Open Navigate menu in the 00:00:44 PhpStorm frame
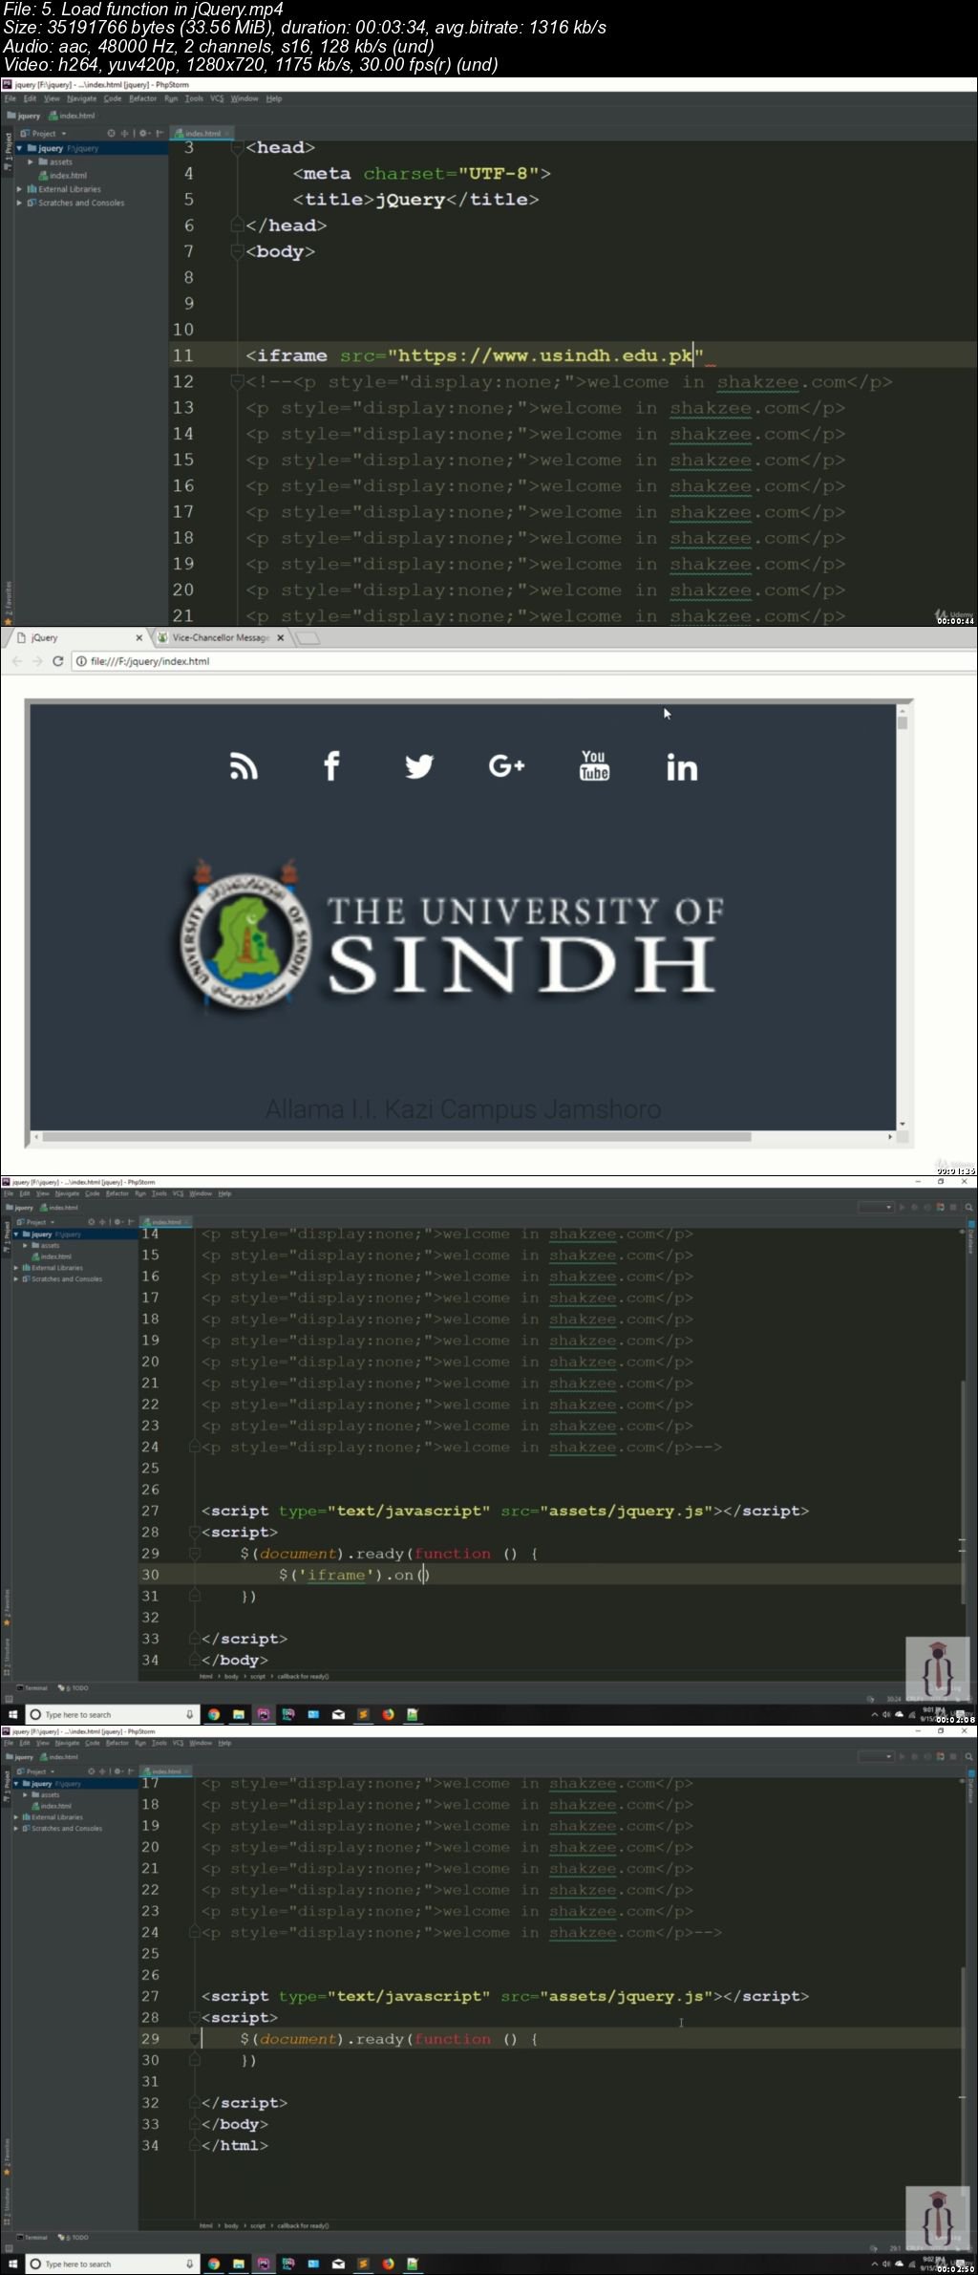The height and width of the screenshot is (2275, 978). pos(81,98)
